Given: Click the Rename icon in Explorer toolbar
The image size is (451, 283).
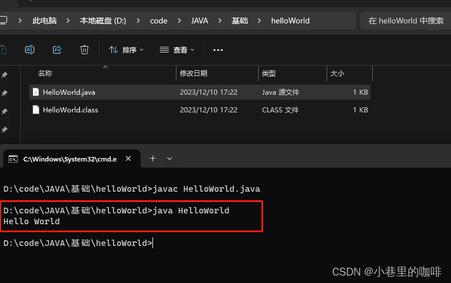Looking at the screenshot, I should click(30, 50).
